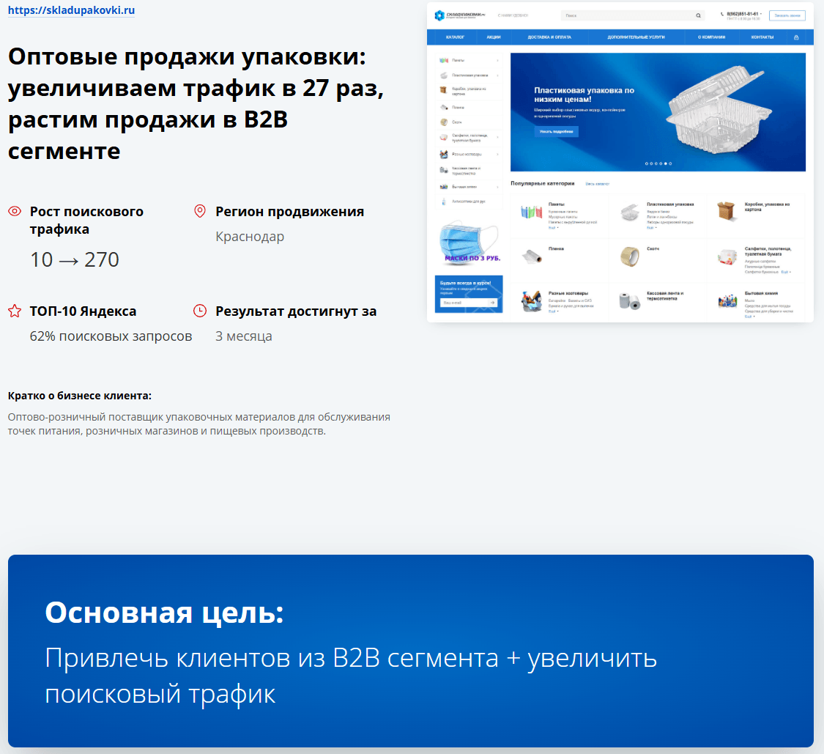Follow the skladupakovki.ru hyperlink
Screen dimensions: 824x754
point(70,11)
